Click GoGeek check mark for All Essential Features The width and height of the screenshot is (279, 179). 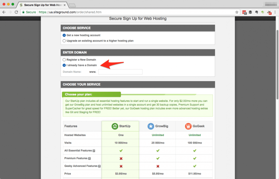195,151
